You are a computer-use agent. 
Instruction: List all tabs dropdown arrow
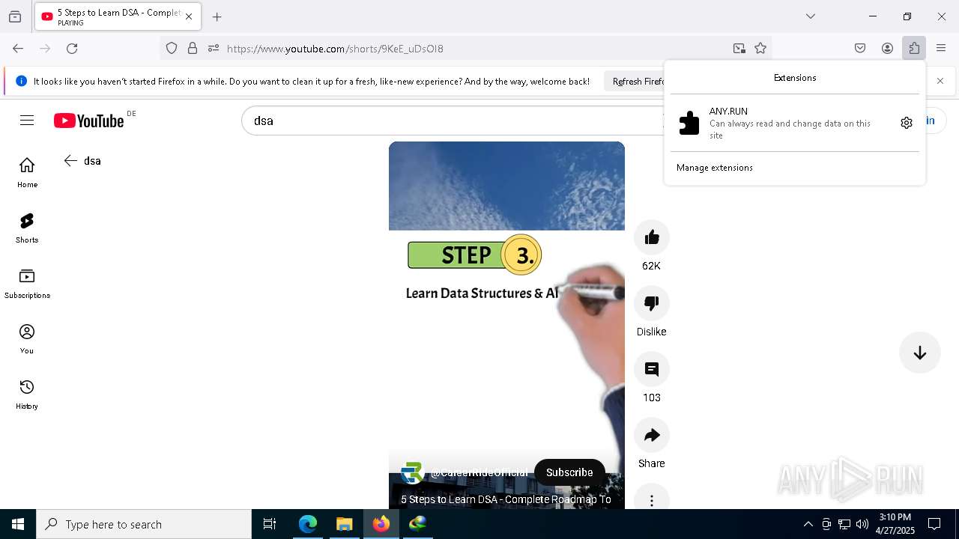click(x=810, y=16)
